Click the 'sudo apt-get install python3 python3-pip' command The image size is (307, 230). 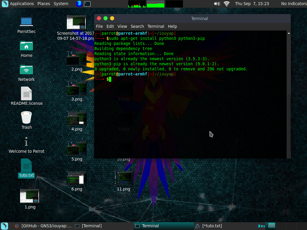coord(157,39)
